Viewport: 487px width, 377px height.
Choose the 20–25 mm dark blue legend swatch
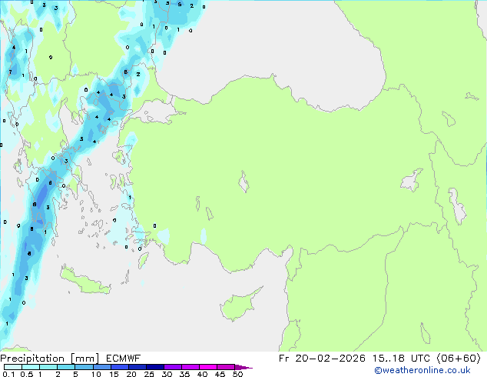click(x=137, y=367)
